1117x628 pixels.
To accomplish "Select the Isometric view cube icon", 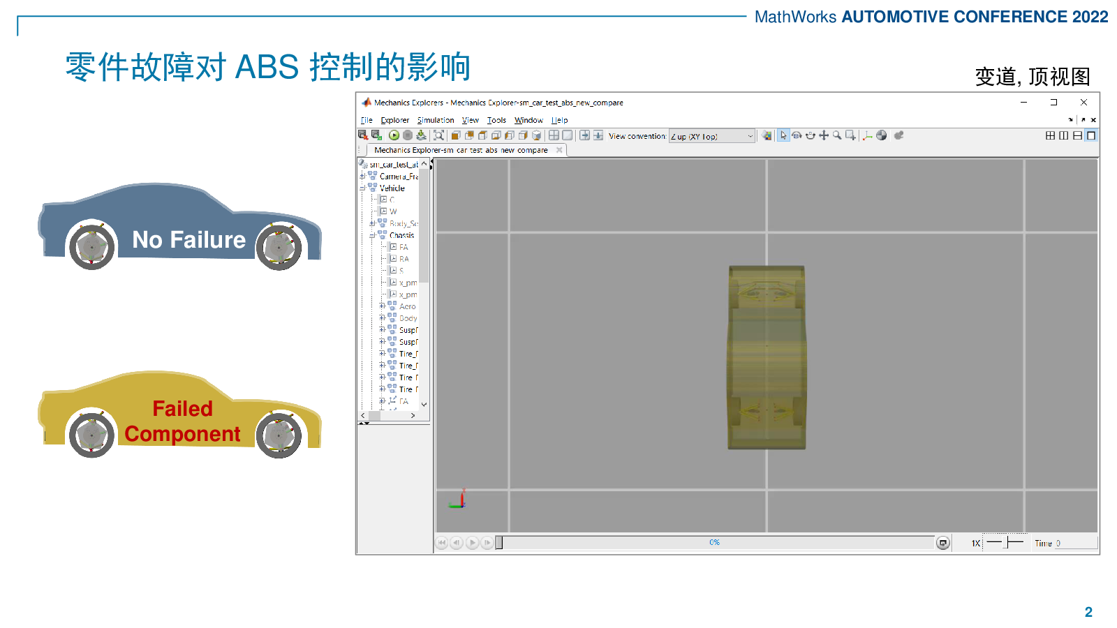I will (536, 135).
